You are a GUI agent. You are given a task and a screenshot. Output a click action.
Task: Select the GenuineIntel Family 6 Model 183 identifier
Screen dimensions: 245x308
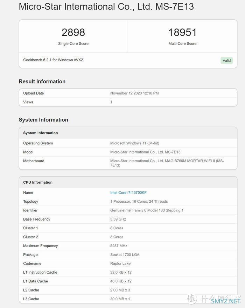[x=147, y=210]
